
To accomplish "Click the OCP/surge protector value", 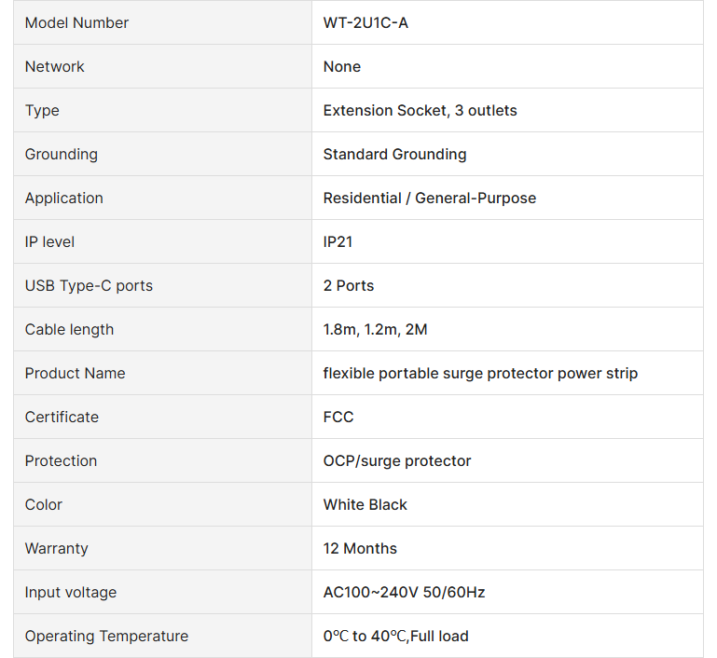I will [x=397, y=460].
